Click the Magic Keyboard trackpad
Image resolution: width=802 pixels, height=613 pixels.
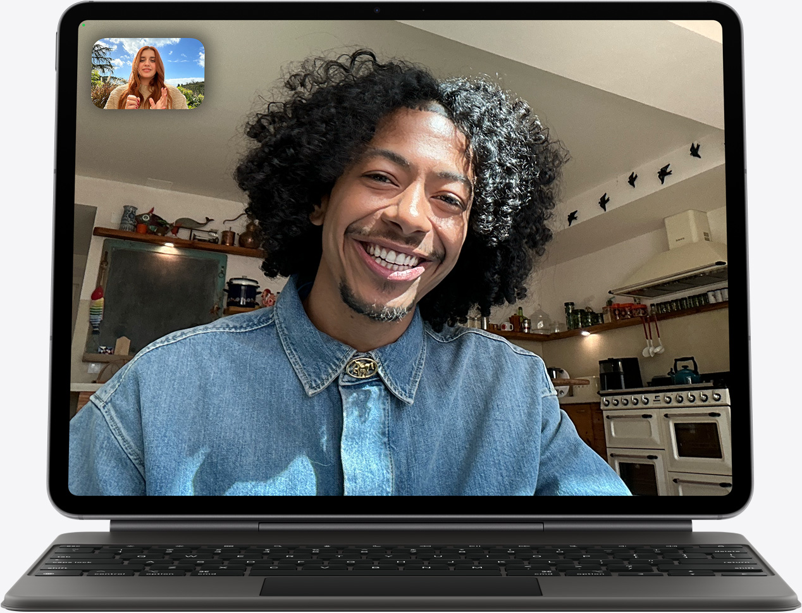click(x=400, y=586)
